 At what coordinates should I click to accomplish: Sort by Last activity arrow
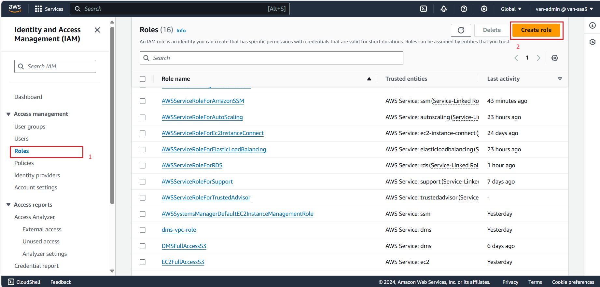click(560, 79)
